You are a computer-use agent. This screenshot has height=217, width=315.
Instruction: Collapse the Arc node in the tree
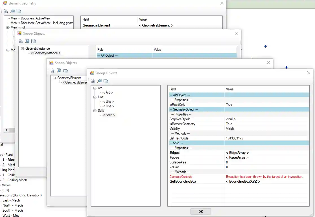(95, 88)
